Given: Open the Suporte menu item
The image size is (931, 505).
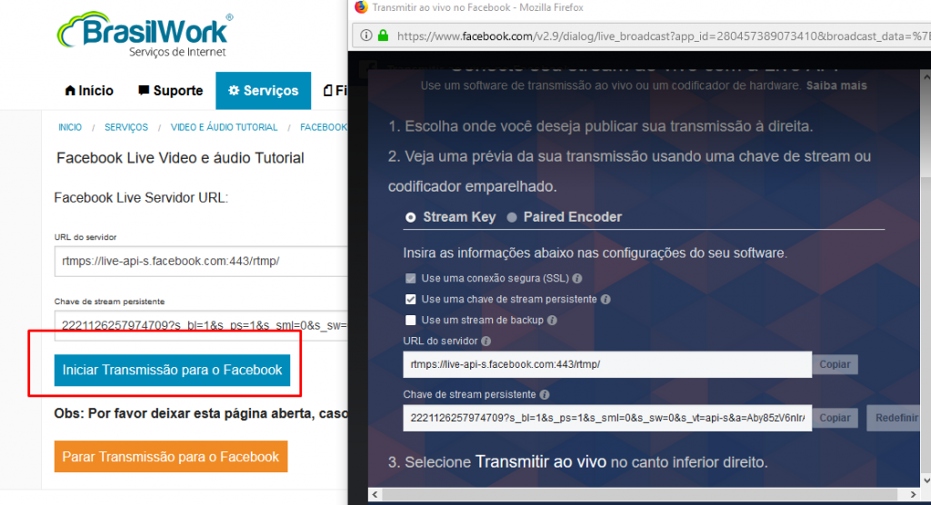Looking at the screenshot, I should (170, 91).
